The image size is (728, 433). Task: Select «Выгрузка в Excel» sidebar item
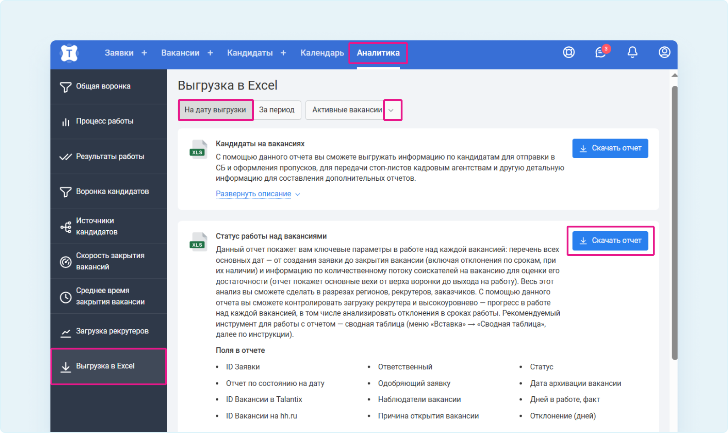pos(105,366)
